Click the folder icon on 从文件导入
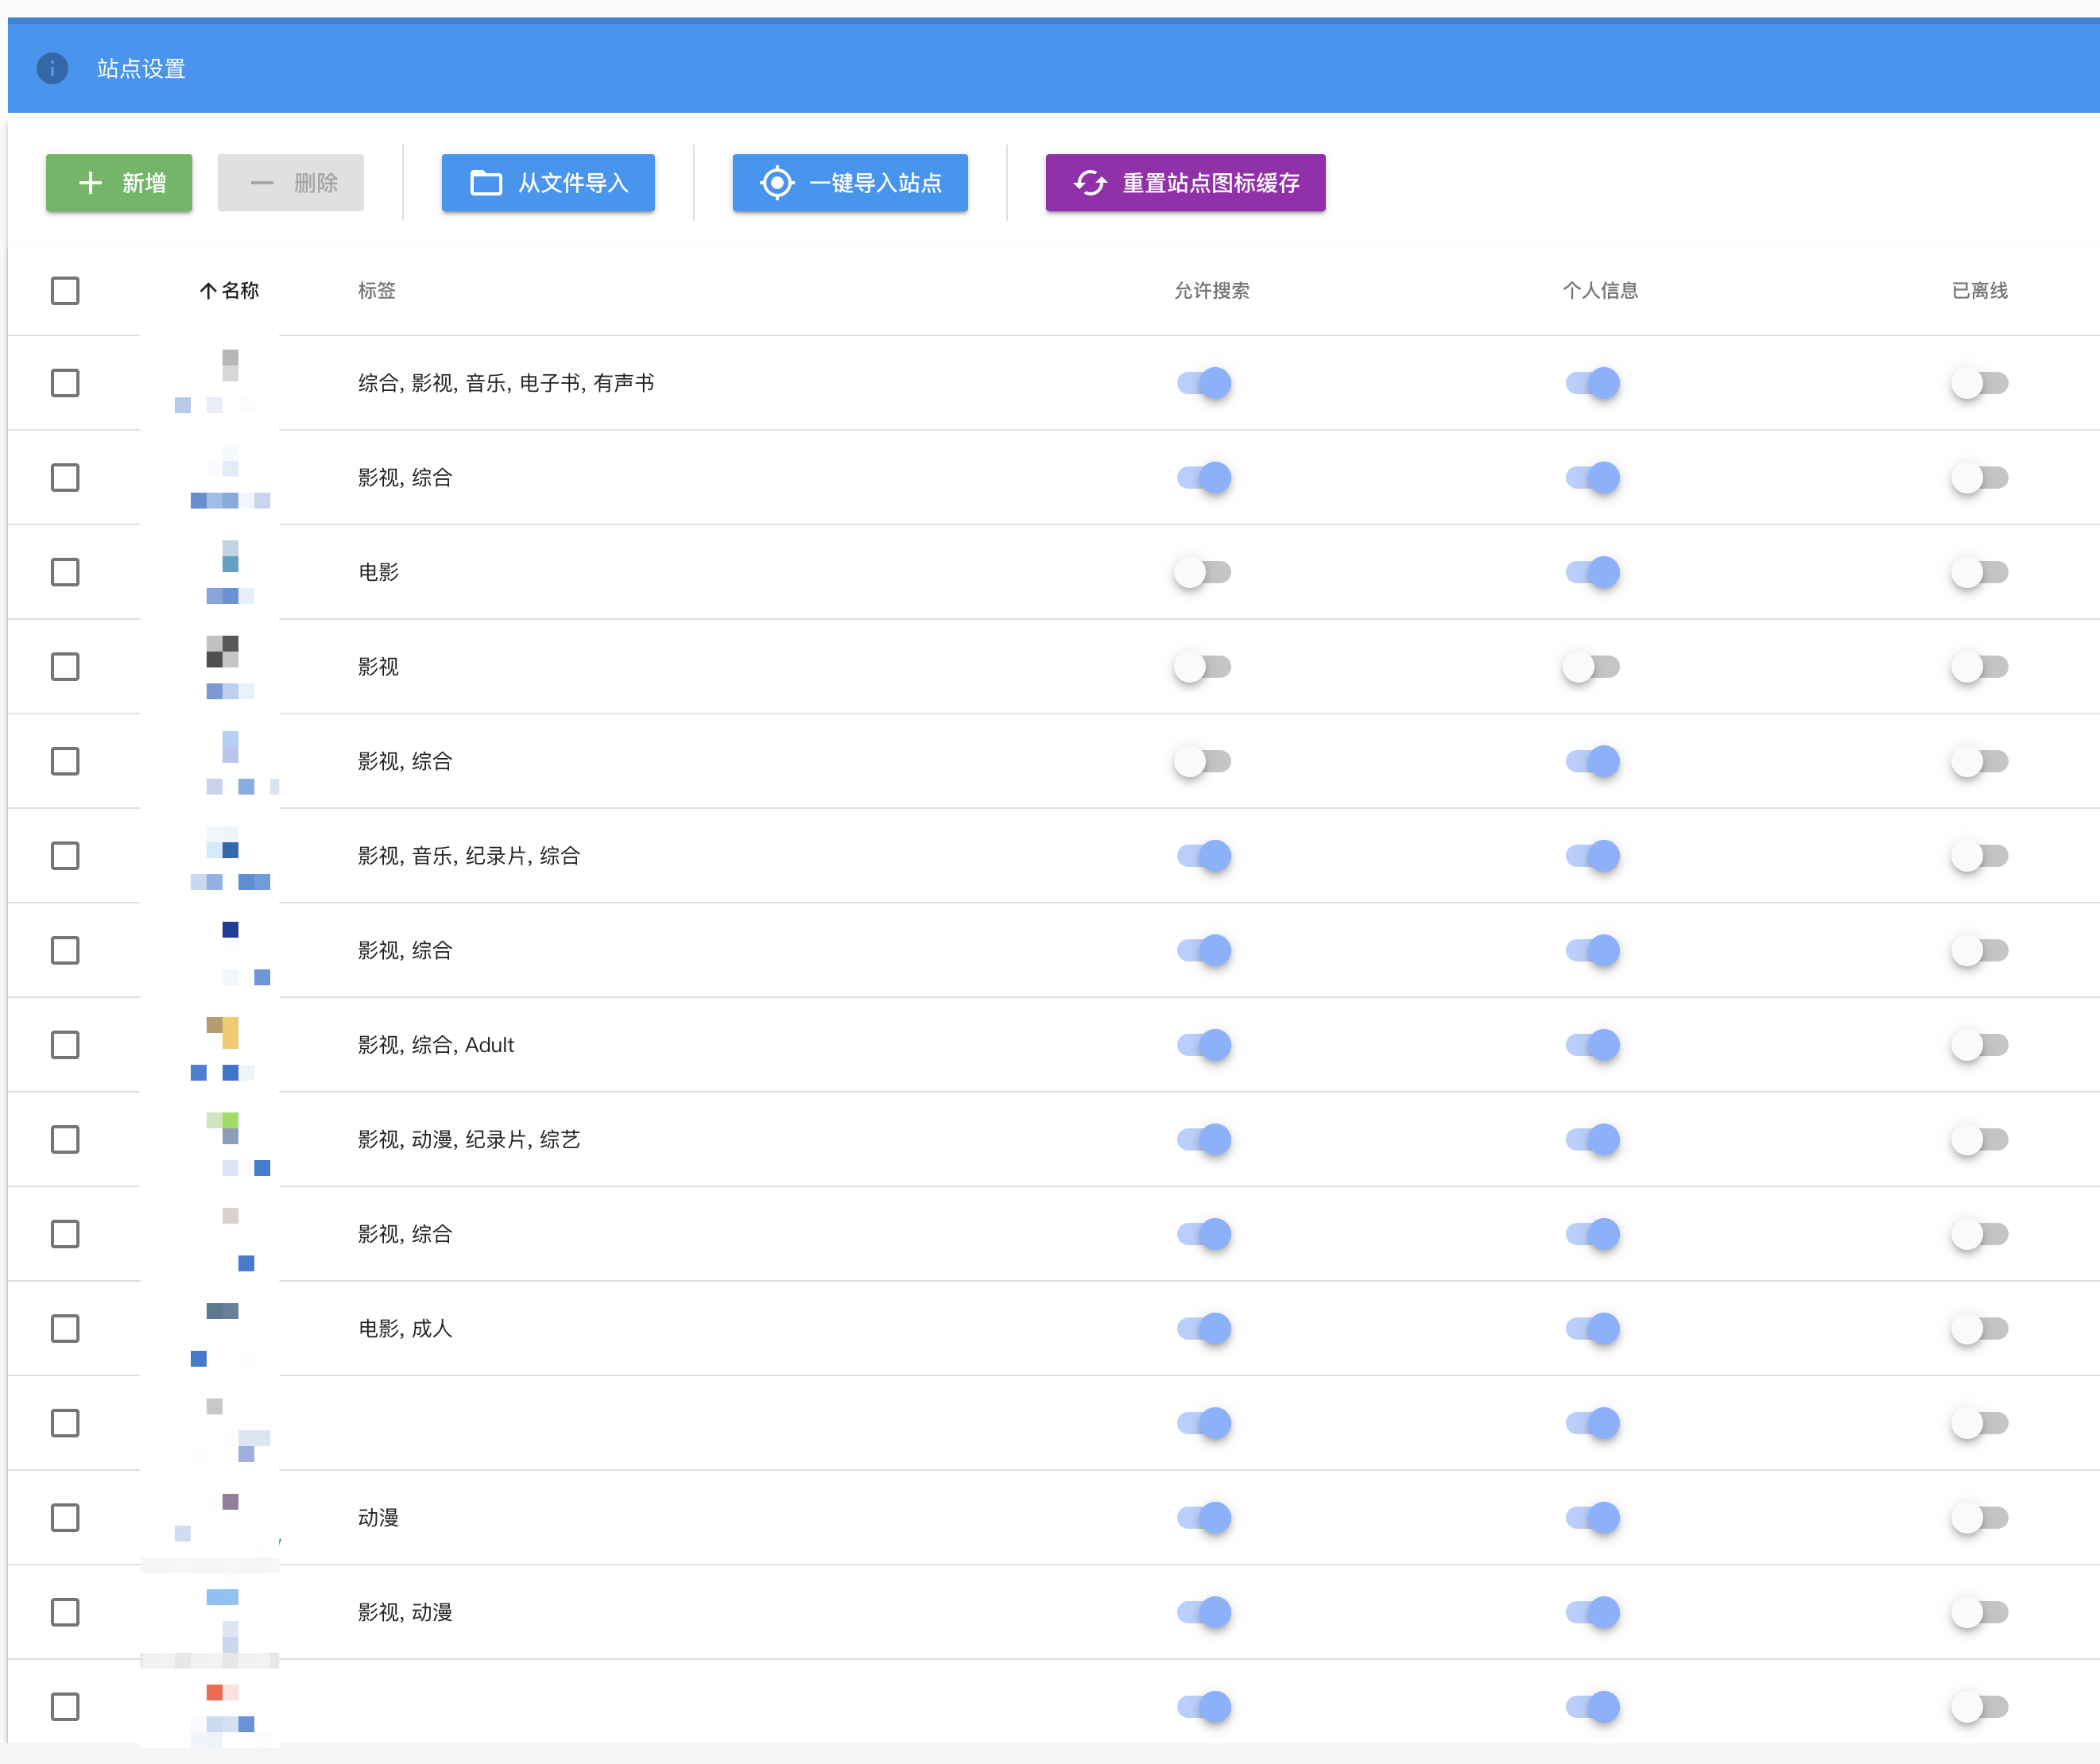Image resolution: width=2100 pixels, height=1764 pixels. (486, 183)
